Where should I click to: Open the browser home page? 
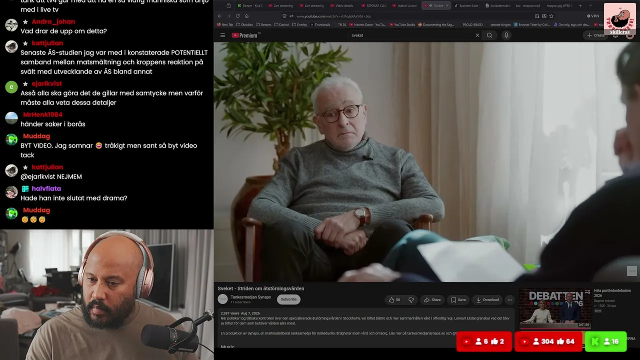(246, 16)
